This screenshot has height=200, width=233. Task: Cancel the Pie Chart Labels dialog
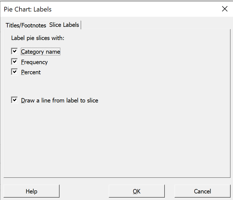202,191
